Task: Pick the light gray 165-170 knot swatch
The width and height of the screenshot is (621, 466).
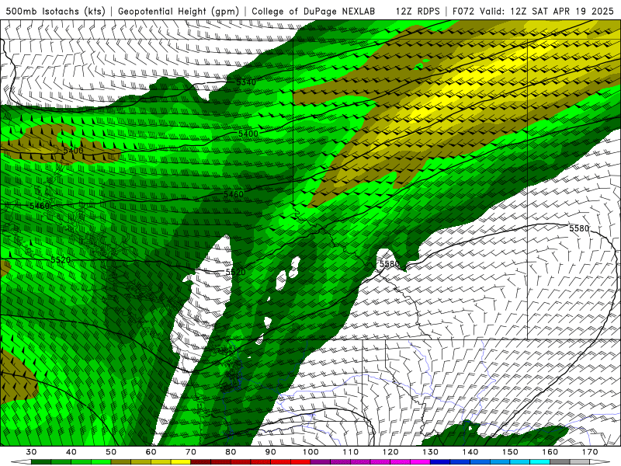Action: [580, 462]
